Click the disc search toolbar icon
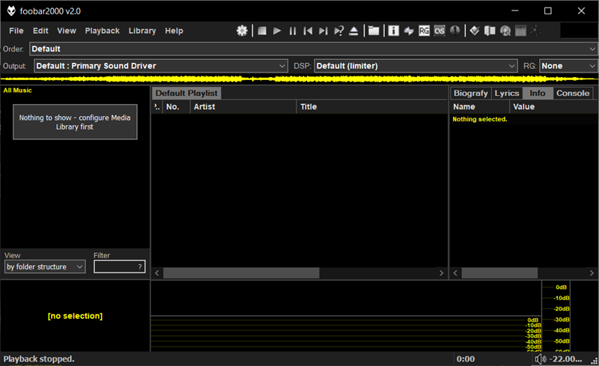The height and width of the screenshot is (366, 599). click(505, 31)
